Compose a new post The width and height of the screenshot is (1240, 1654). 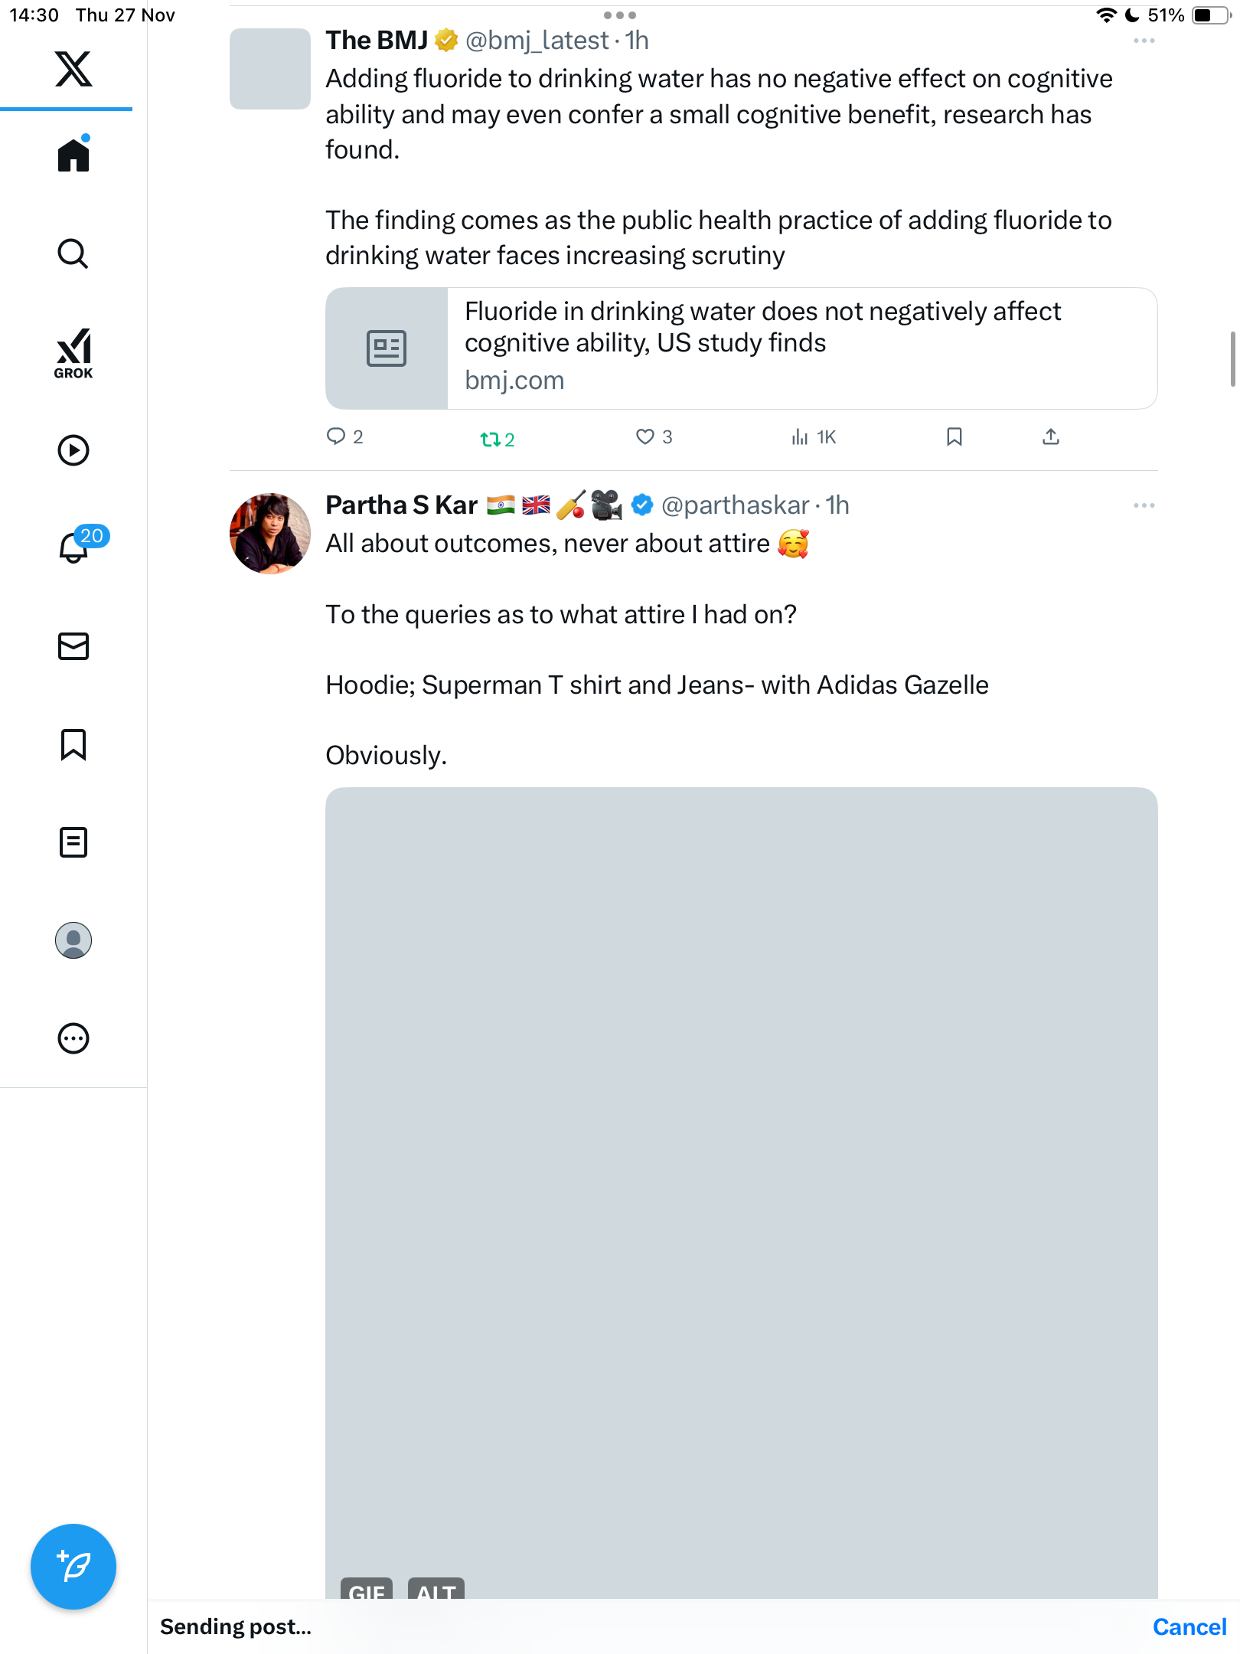tap(73, 1567)
